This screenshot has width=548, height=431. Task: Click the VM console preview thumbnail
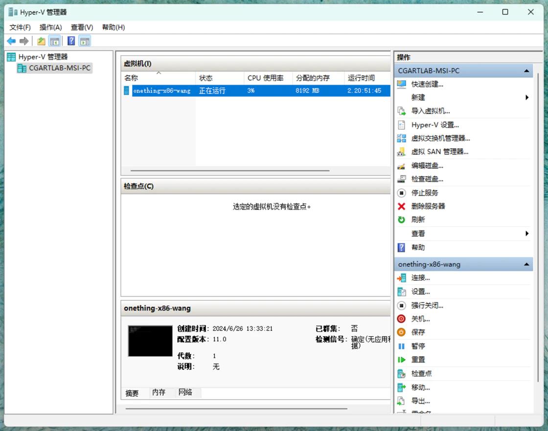(x=150, y=341)
